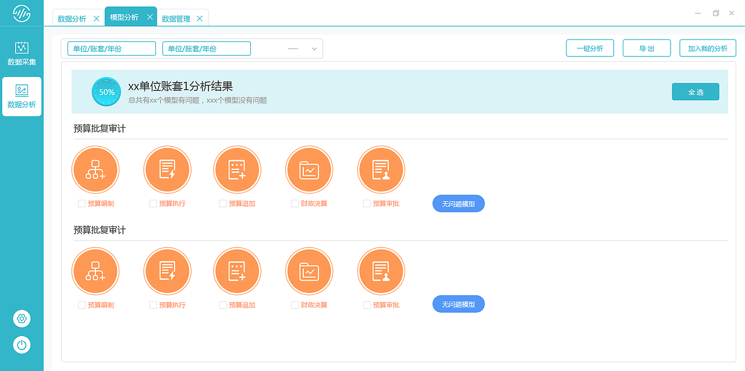The width and height of the screenshot is (745, 371).
Task: Open settings via the gear icon
Action: tap(22, 319)
